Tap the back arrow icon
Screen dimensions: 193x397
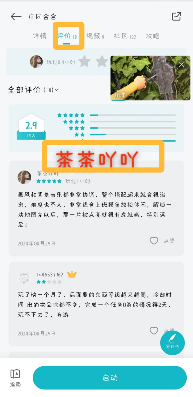(16, 17)
